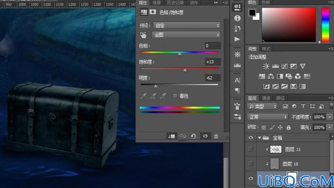The image size is (334, 188).
Task: Hide the 宝箱 group
Action: click(x=251, y=137)
